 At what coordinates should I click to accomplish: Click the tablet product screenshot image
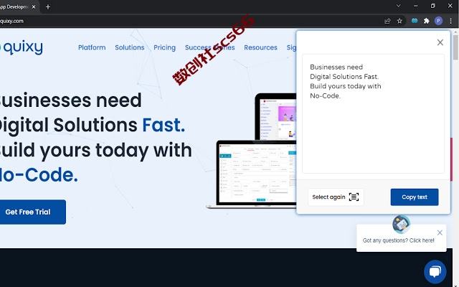(x=275, y=116)
